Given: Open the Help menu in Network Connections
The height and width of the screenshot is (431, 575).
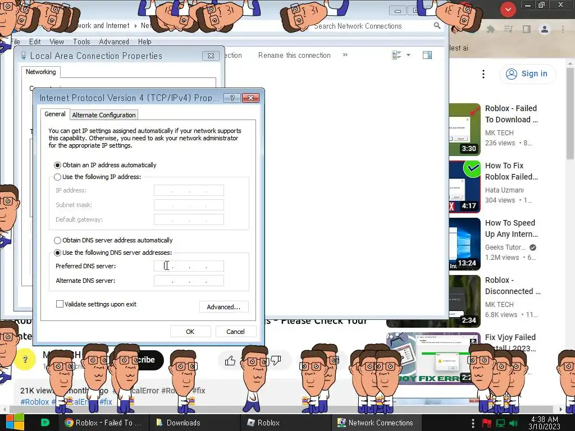Looking at the screenshot, I should point(144,42).
